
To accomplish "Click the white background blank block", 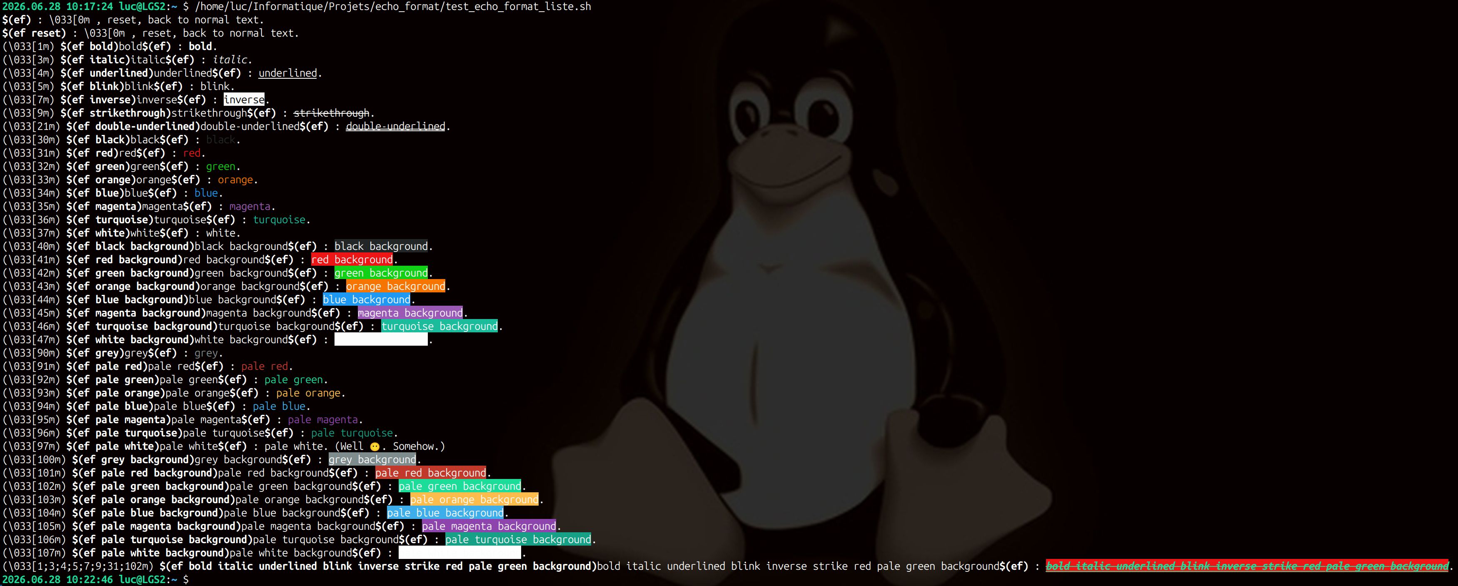I will click(x=381, y=339).
